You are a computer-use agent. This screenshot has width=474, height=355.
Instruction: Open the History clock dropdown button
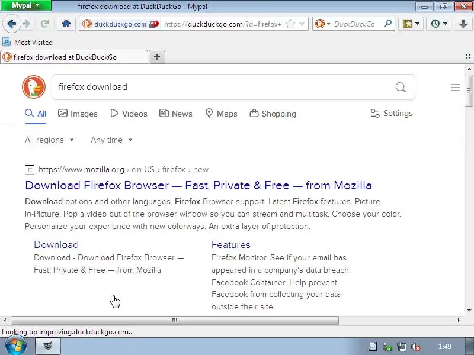point(438,24)
